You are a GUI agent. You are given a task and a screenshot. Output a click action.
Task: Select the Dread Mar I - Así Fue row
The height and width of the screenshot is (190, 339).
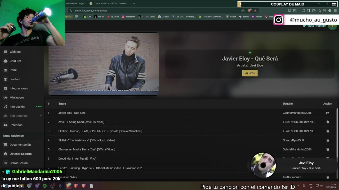(x=191, y=159)
